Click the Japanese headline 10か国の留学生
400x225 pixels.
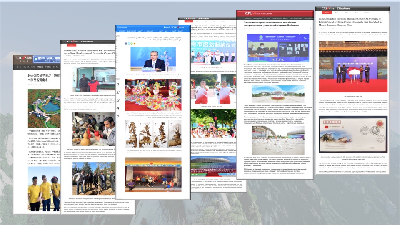(44, 77)
